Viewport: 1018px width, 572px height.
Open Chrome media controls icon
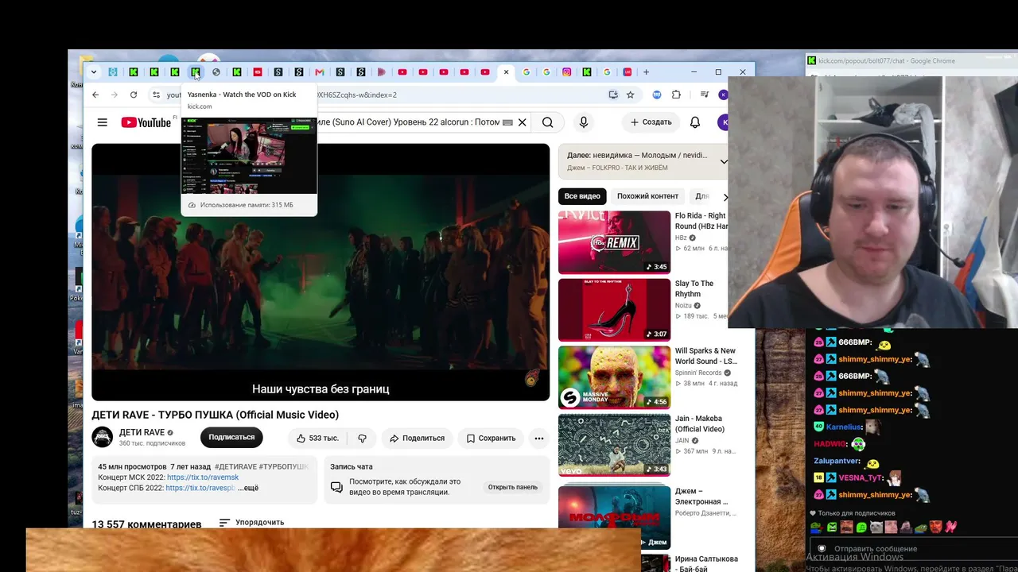point(705,95)
